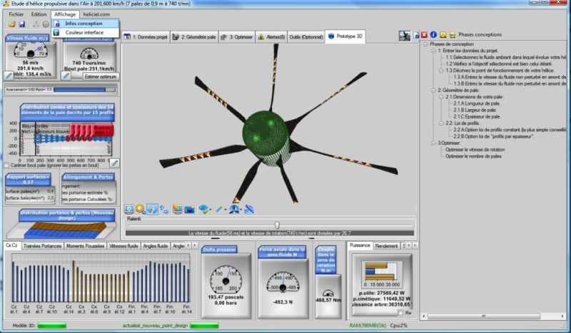Collapse '2: Géométrie de pale' tree node
The width and height of the screenshot is (571, 333).
pos(433,91)
